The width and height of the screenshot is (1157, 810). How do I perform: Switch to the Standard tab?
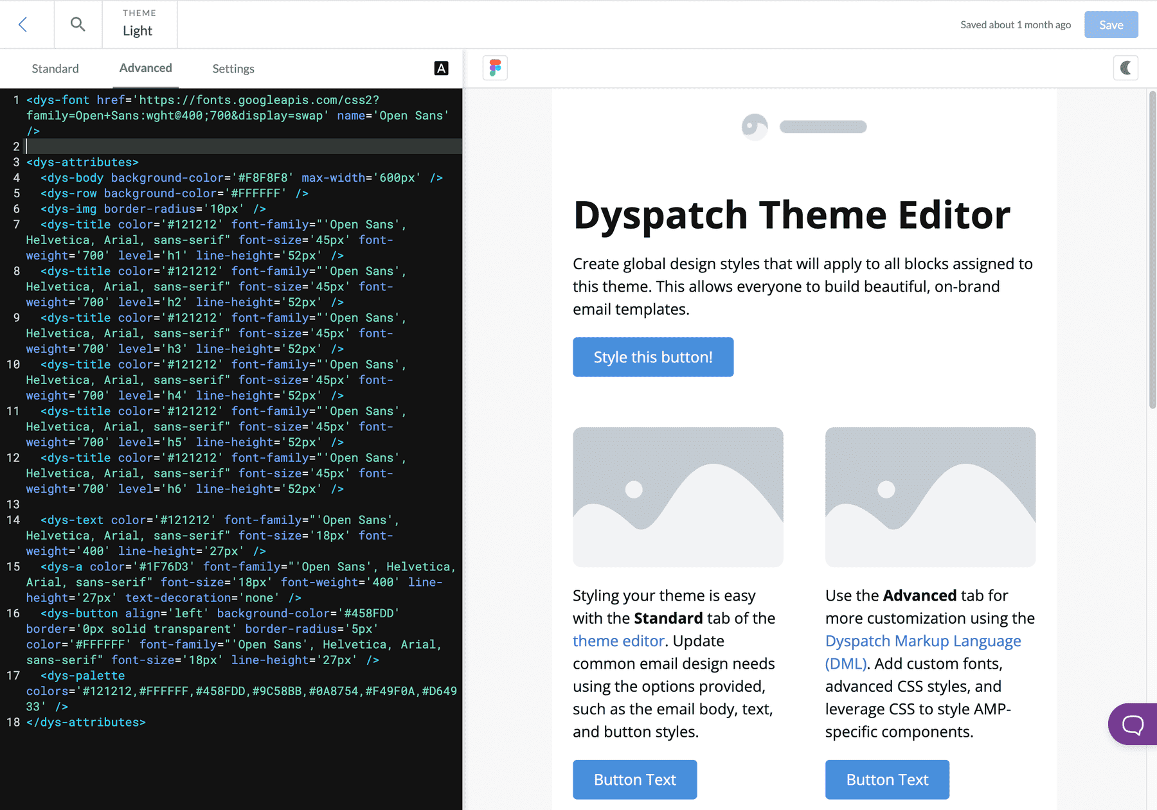(x=55, y=69)
